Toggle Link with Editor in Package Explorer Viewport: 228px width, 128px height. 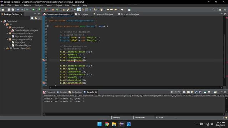tap(36, 18)
